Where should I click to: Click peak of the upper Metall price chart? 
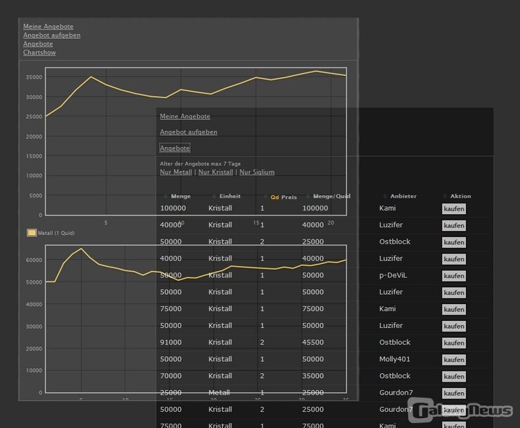[x=316, y=70]
